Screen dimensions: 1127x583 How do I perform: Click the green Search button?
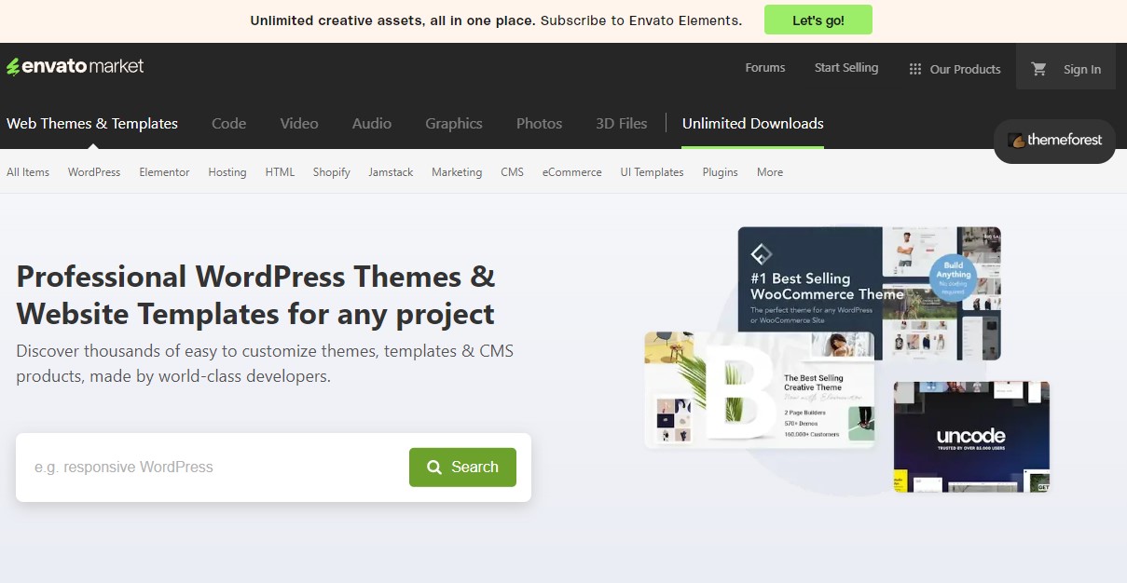click(x=462, y=468)
